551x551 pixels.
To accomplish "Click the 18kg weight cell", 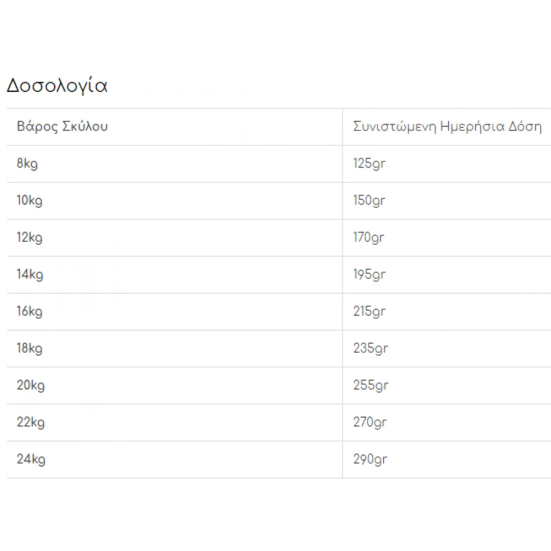I will click(x=30, y=348).
